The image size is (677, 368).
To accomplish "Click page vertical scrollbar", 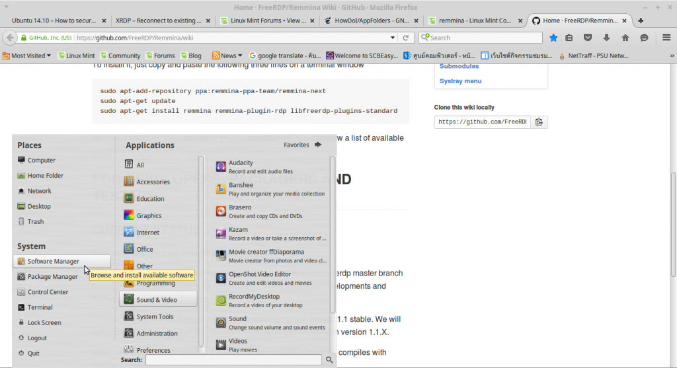I will [673, 225].
